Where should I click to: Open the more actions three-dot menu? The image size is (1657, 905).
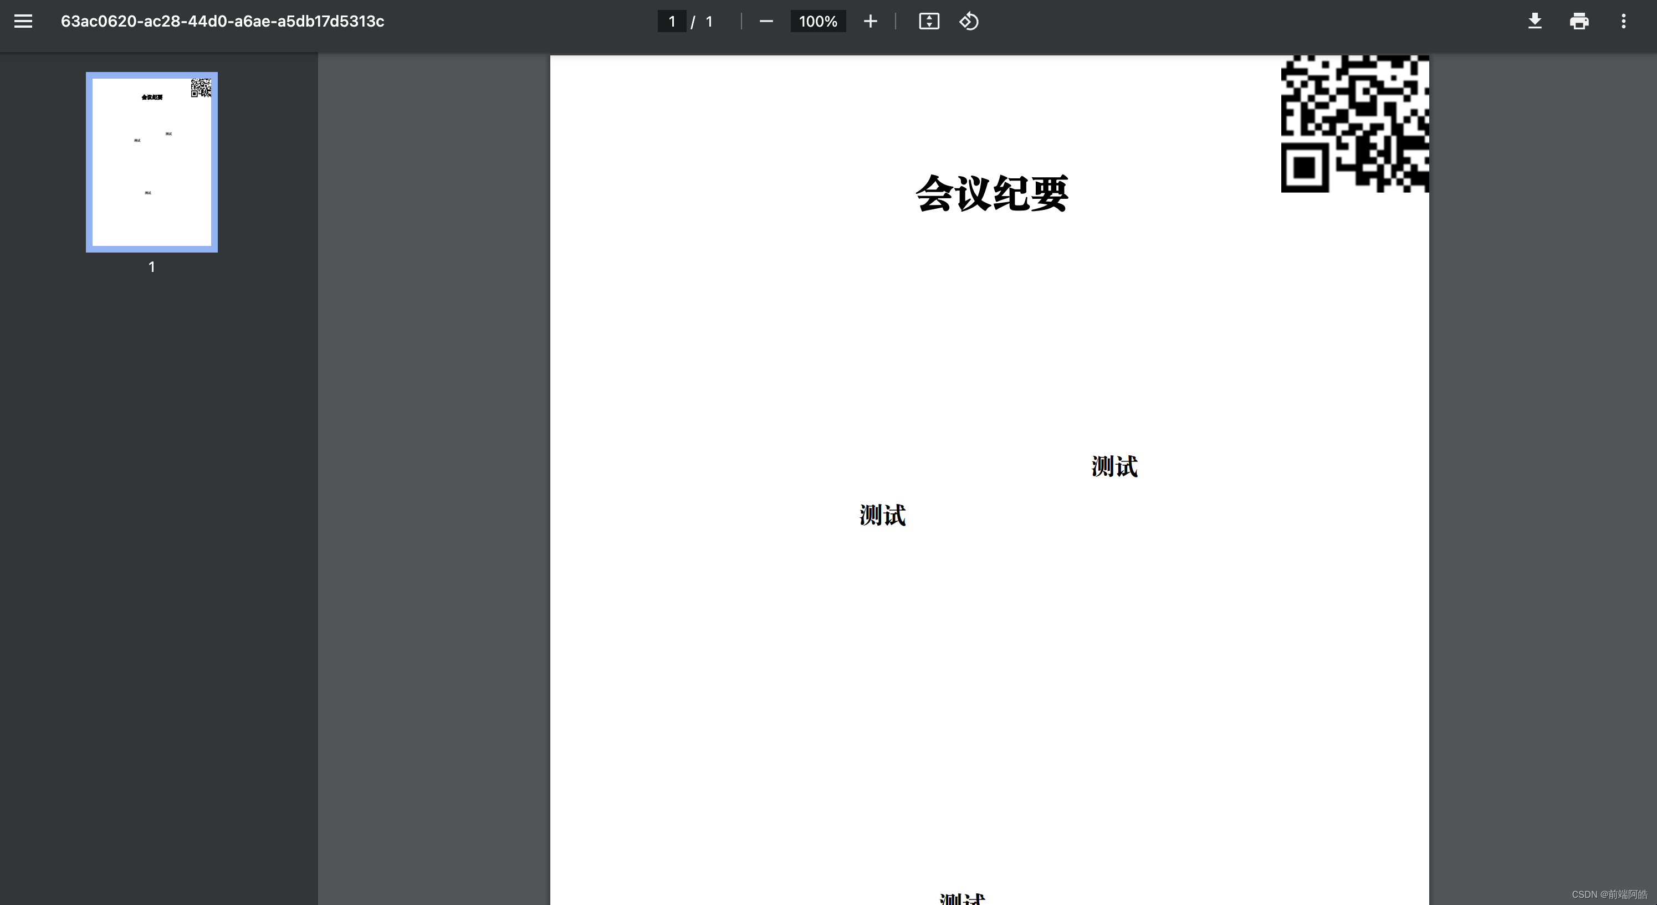point(1624,21)
